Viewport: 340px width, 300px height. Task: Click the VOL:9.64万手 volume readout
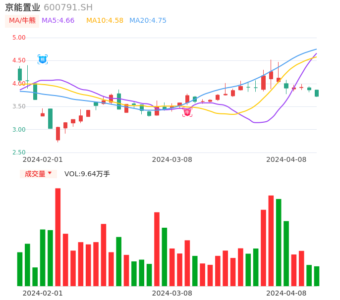87,174
